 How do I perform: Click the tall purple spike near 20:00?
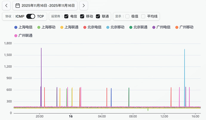click(x=41, y=77)
